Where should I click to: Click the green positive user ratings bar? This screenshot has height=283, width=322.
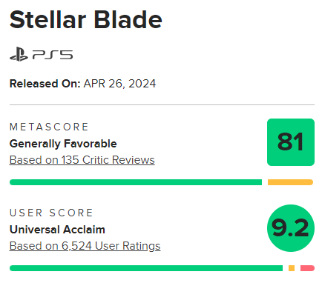click(146, 268)
